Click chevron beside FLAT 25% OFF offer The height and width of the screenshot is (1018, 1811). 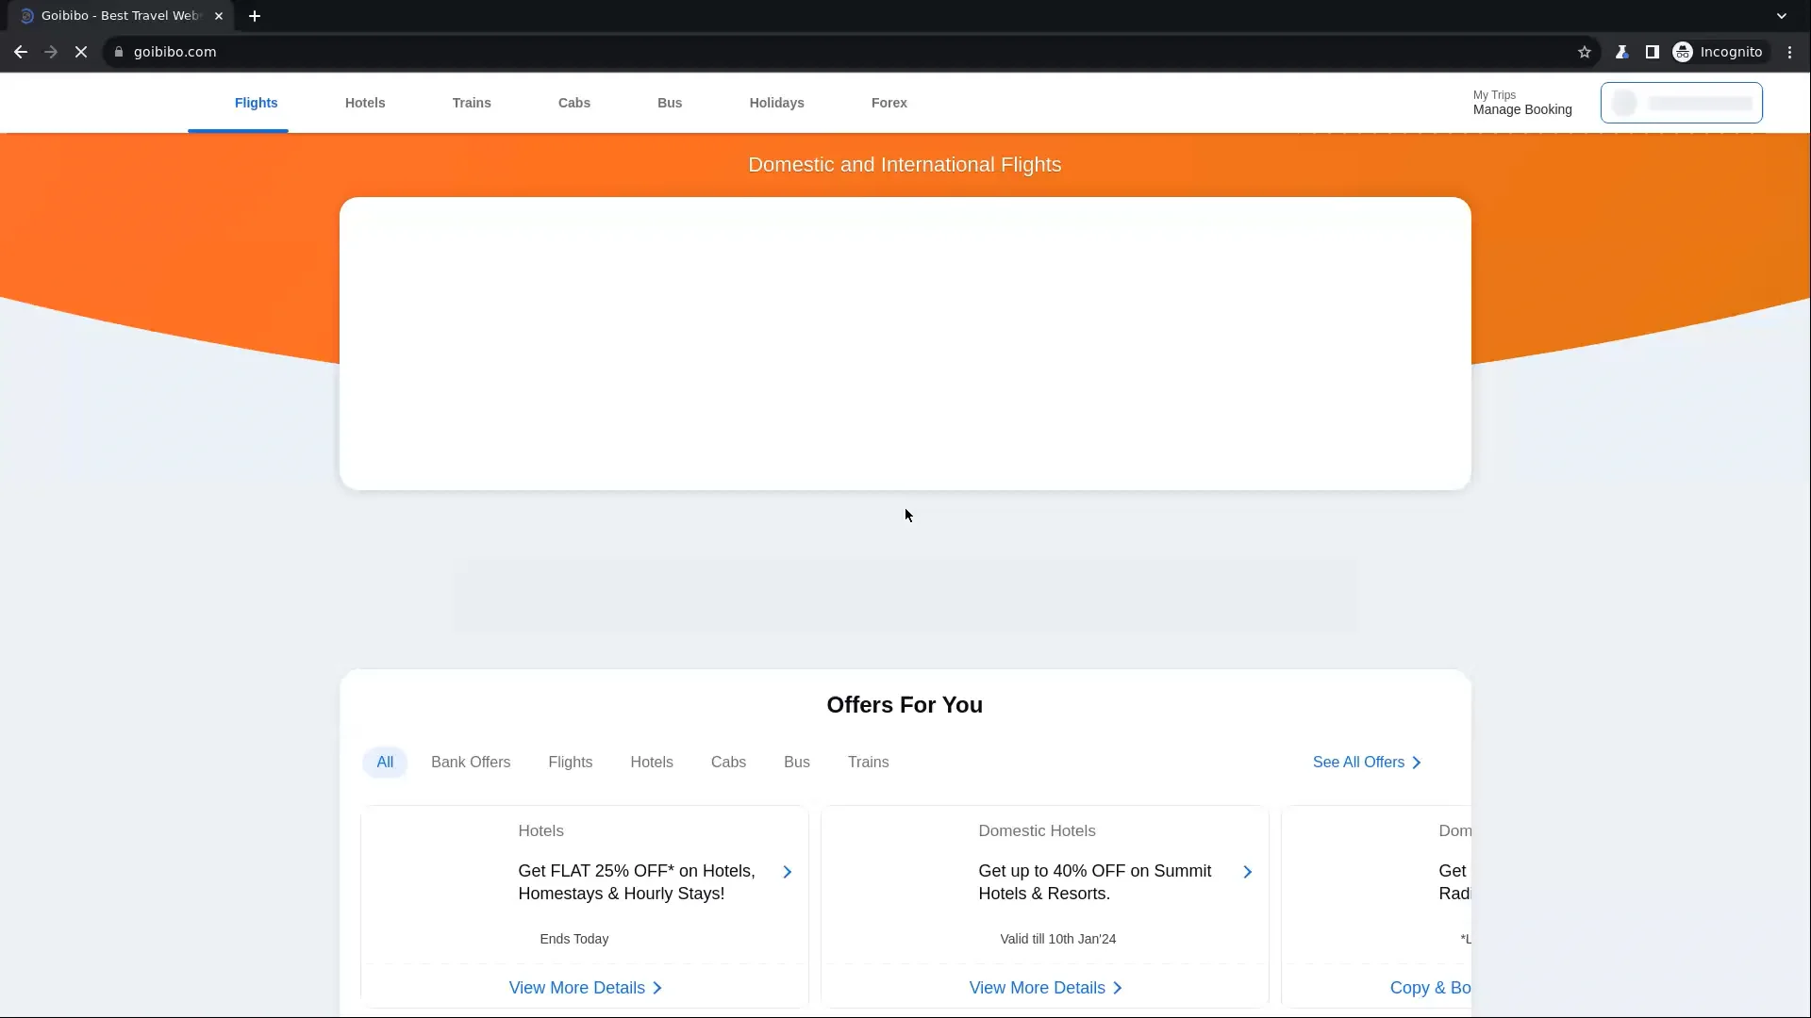pos(788,872)
